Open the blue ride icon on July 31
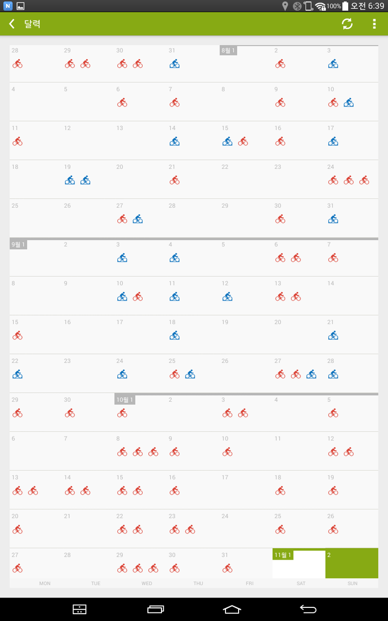The width and height of the screenshot is (388, 621). tap(175, 64)
